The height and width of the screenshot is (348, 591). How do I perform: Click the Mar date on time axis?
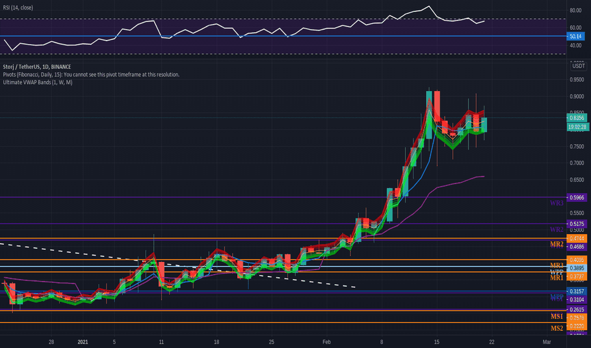point(547,342)
